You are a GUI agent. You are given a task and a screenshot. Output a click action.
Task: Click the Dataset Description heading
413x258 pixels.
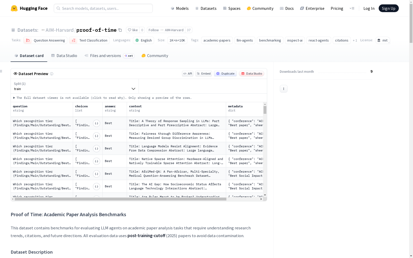32,252
